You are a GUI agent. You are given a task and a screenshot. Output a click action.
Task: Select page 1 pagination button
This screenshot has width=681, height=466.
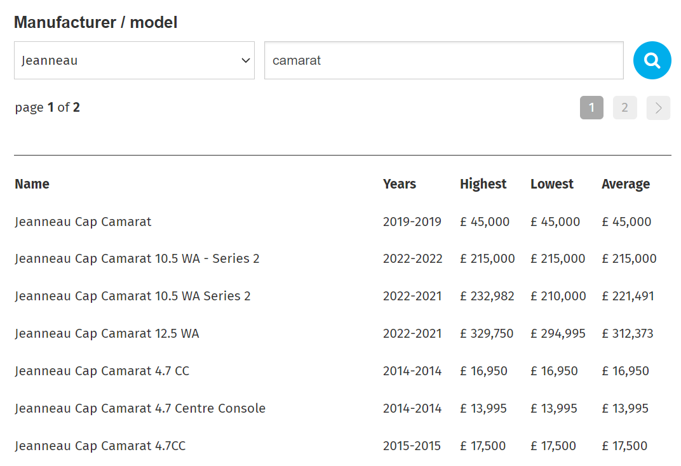pyautogui.click(x=591, y=107)
